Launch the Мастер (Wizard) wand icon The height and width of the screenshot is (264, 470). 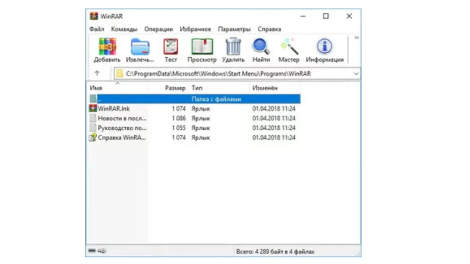click(x=289, y=47)
